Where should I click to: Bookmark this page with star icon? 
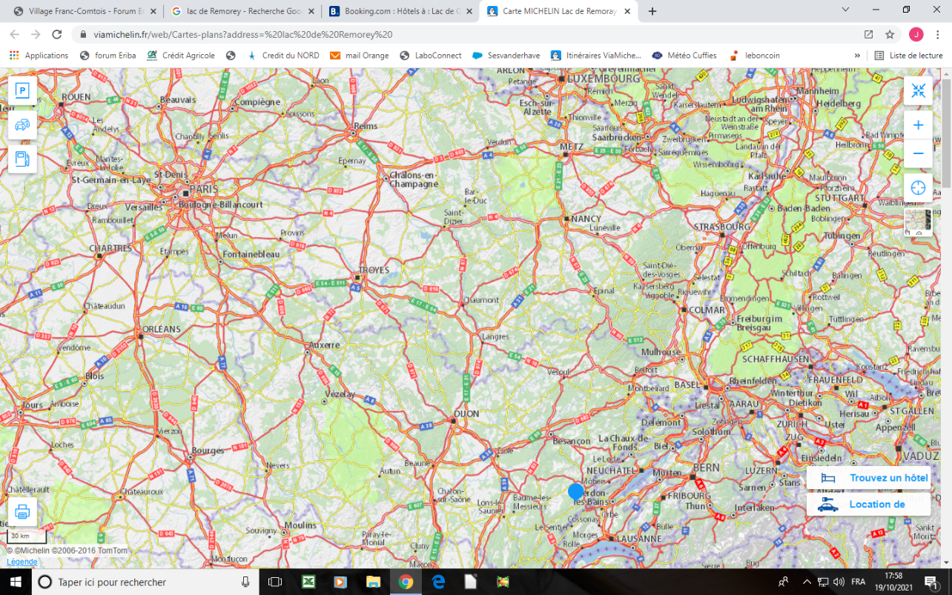pos(890,35)
